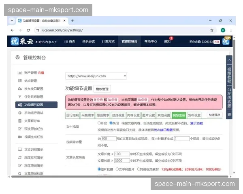Open 视频教程 on right floating panel
The width and height of the screenshot is (243, 194).
click(x=229, y=75)
